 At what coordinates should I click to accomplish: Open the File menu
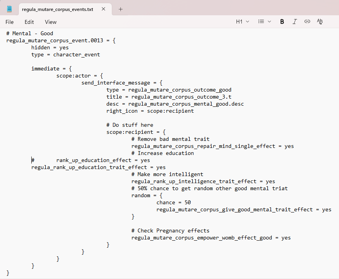(9, 22)
